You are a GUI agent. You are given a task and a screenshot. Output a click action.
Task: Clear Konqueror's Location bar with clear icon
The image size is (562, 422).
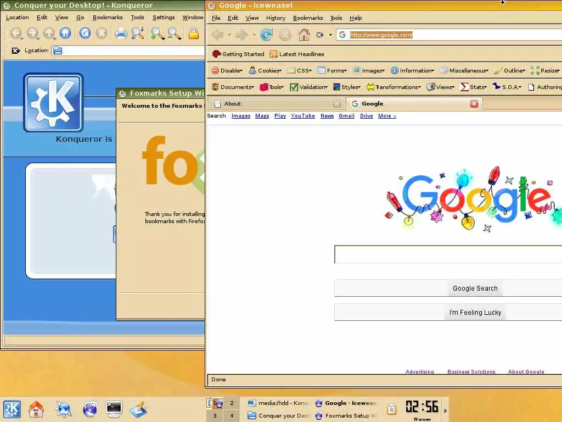point(15,51)
